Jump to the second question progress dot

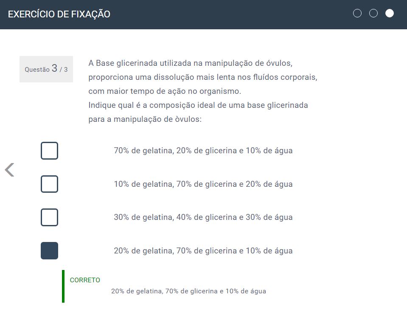coord(373,13)
